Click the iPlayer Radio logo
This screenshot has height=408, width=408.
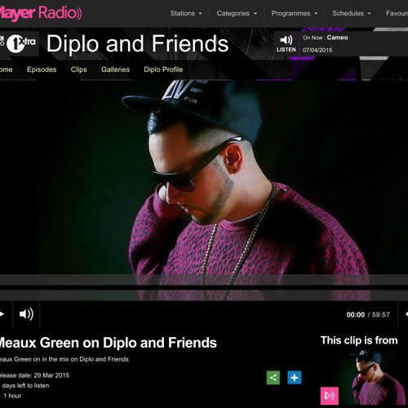(x=40, y=13)
